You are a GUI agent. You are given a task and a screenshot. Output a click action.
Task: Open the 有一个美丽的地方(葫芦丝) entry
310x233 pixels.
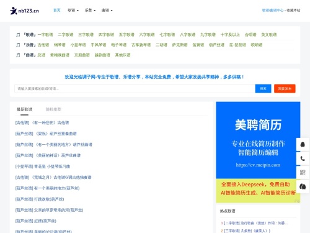coord(47,188)
